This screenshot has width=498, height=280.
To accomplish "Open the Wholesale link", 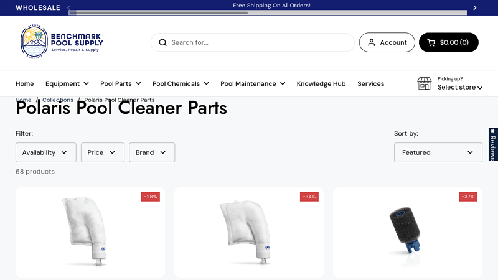I will 38,7.
